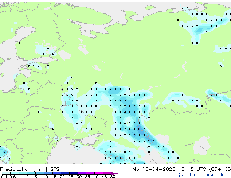Click the 45–50 mm legend color swatch
231x178 pixels.
107,173
